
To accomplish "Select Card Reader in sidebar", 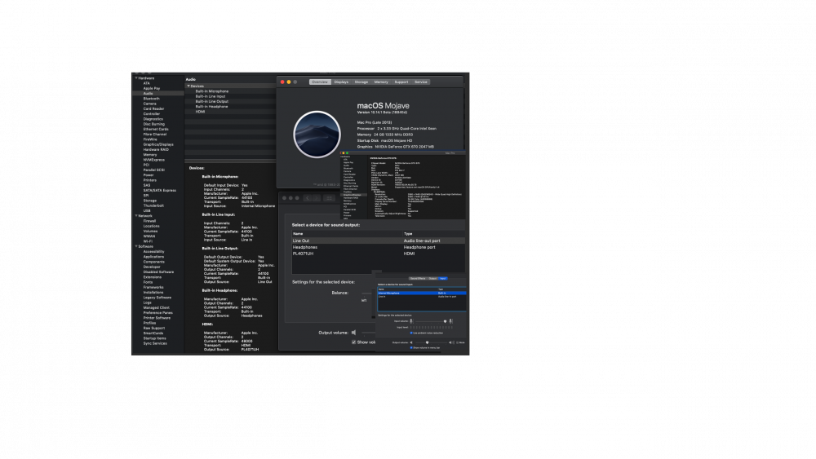I will pos(153,108).
